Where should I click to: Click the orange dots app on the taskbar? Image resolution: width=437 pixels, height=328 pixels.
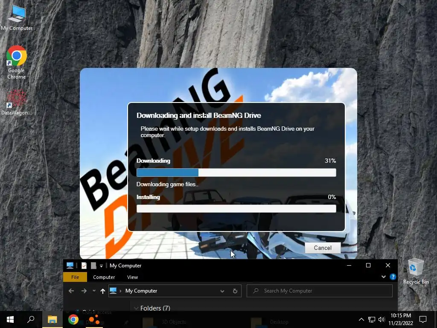(x=94, y=319)
